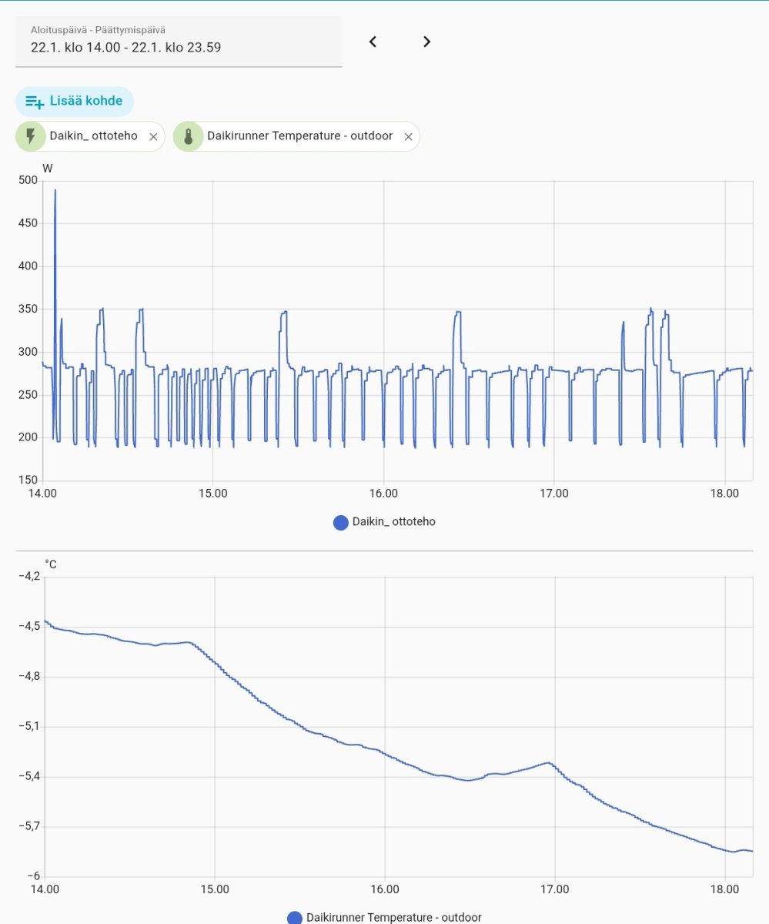Click the 500 label on the W axis
This screenshot has width=769, height=924.
28,180
